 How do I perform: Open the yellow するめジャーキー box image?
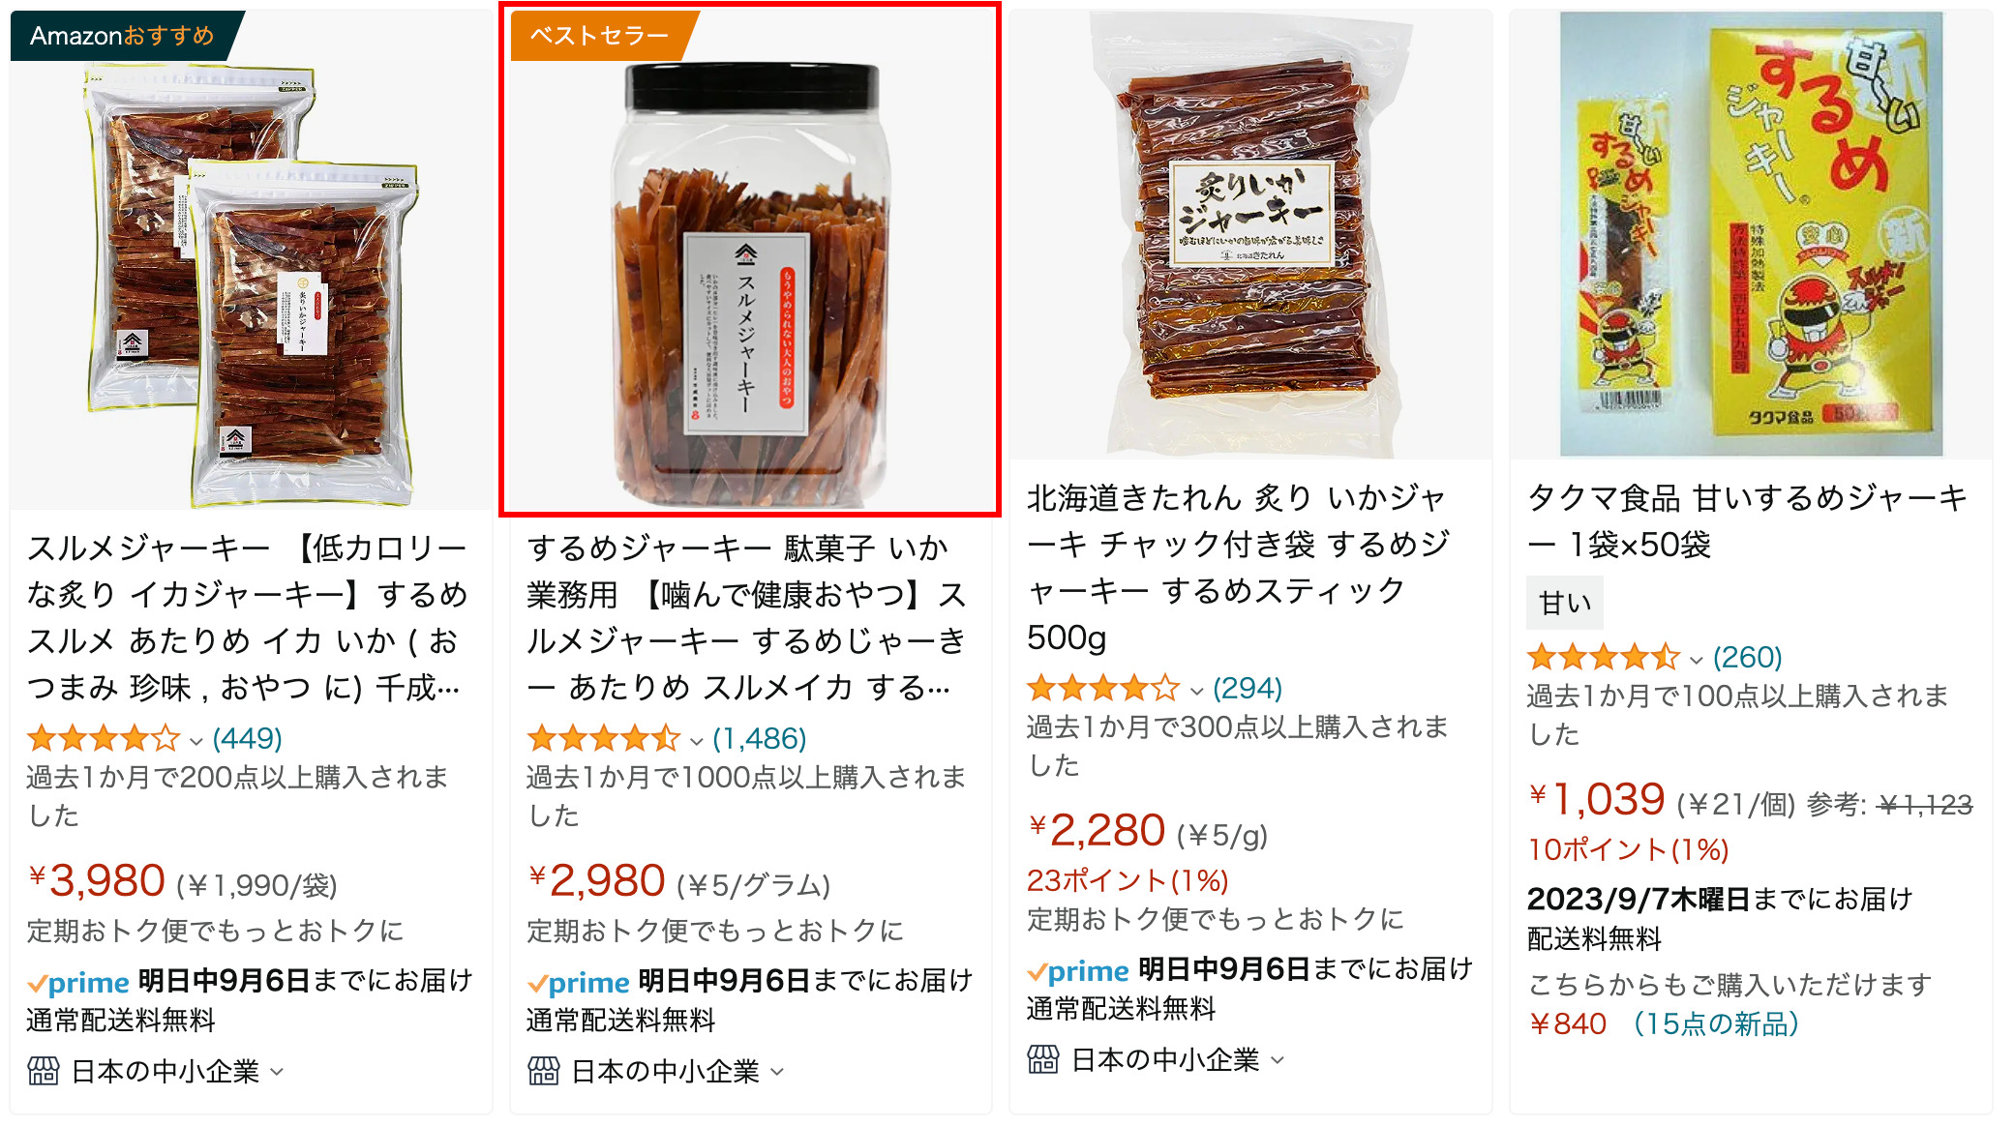click(1751, 234)
